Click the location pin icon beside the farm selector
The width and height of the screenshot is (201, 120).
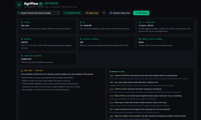19,13
